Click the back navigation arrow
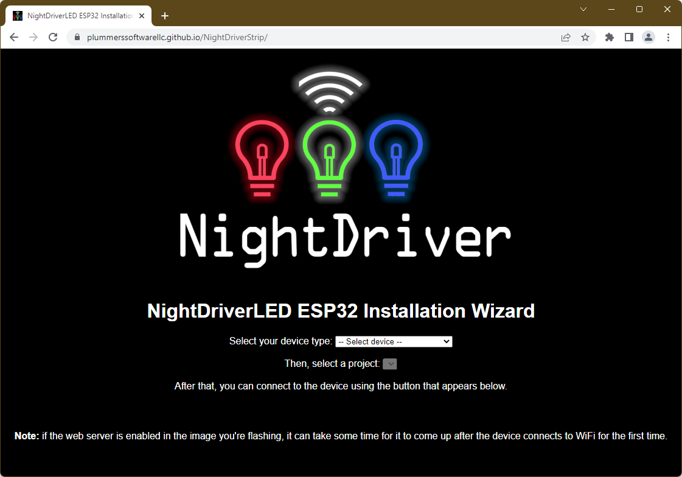Viewport: 682px width, 477px height. pyautogui.click(x=14, y=37)
